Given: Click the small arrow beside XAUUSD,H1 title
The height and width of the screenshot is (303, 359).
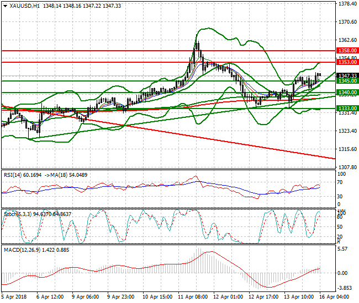Looking at the screenshot, I should pyautogui.click(x=5, y=6).
